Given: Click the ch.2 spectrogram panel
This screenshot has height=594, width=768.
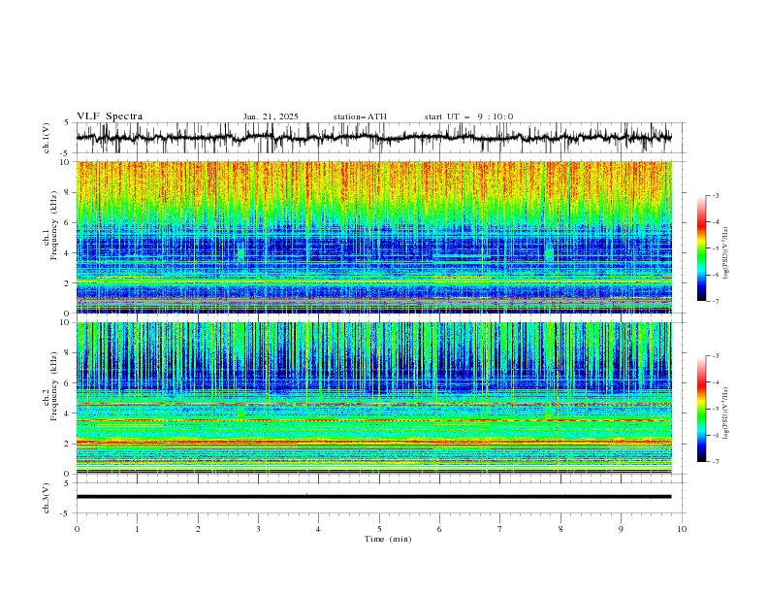Looking at the screenshot, I should pos(374,398).
